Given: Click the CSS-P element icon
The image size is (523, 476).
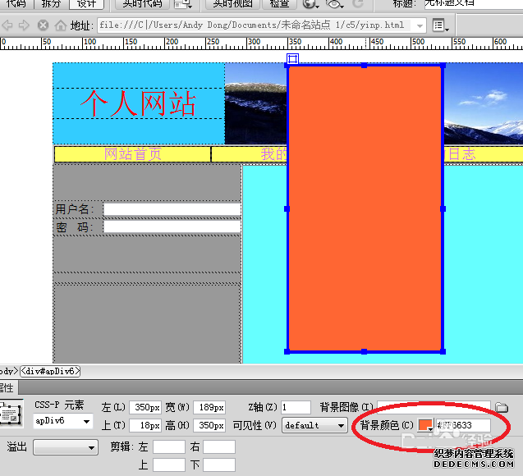Looking at the screenshot, I should point(11,414).
